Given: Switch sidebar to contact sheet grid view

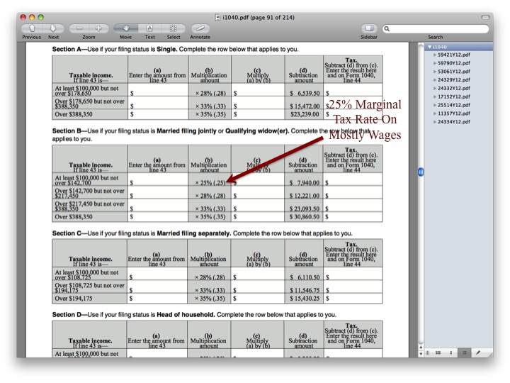Looking at the screenshot, I should (438, 353).
